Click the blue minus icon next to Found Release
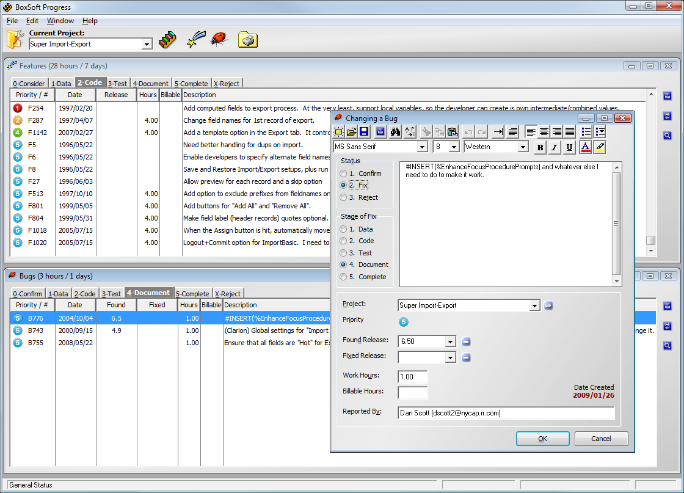The height and width of the screenshot is (493, 684). [x=466, y=341]
